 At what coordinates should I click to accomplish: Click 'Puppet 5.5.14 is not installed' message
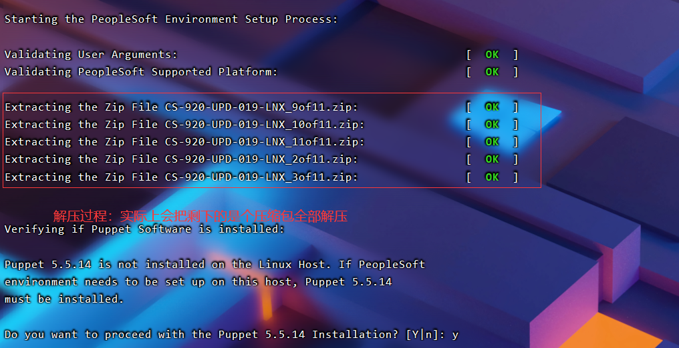click(x=215, y=265)
